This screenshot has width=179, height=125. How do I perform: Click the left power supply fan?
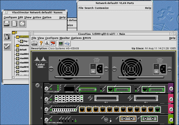click(68, 69)
